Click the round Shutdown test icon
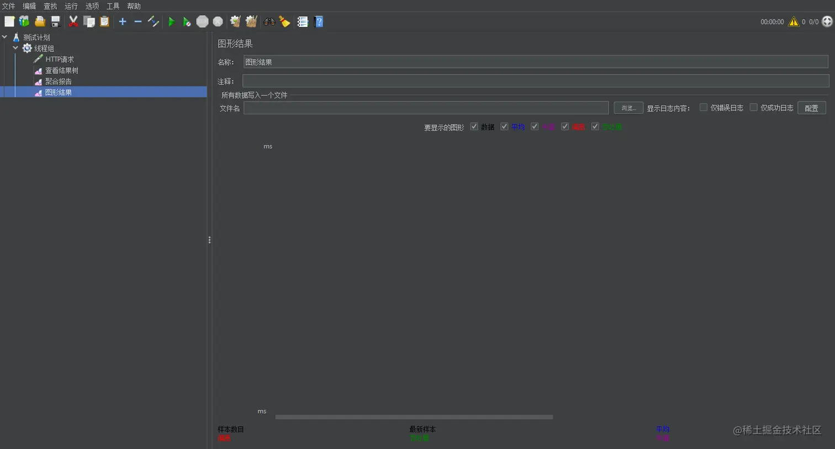This screenshot has width=835, height=449. click(x=218, y=22)
